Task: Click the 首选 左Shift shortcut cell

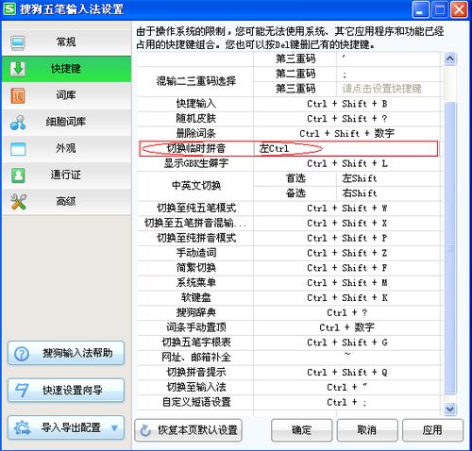Action: (388, 178)
